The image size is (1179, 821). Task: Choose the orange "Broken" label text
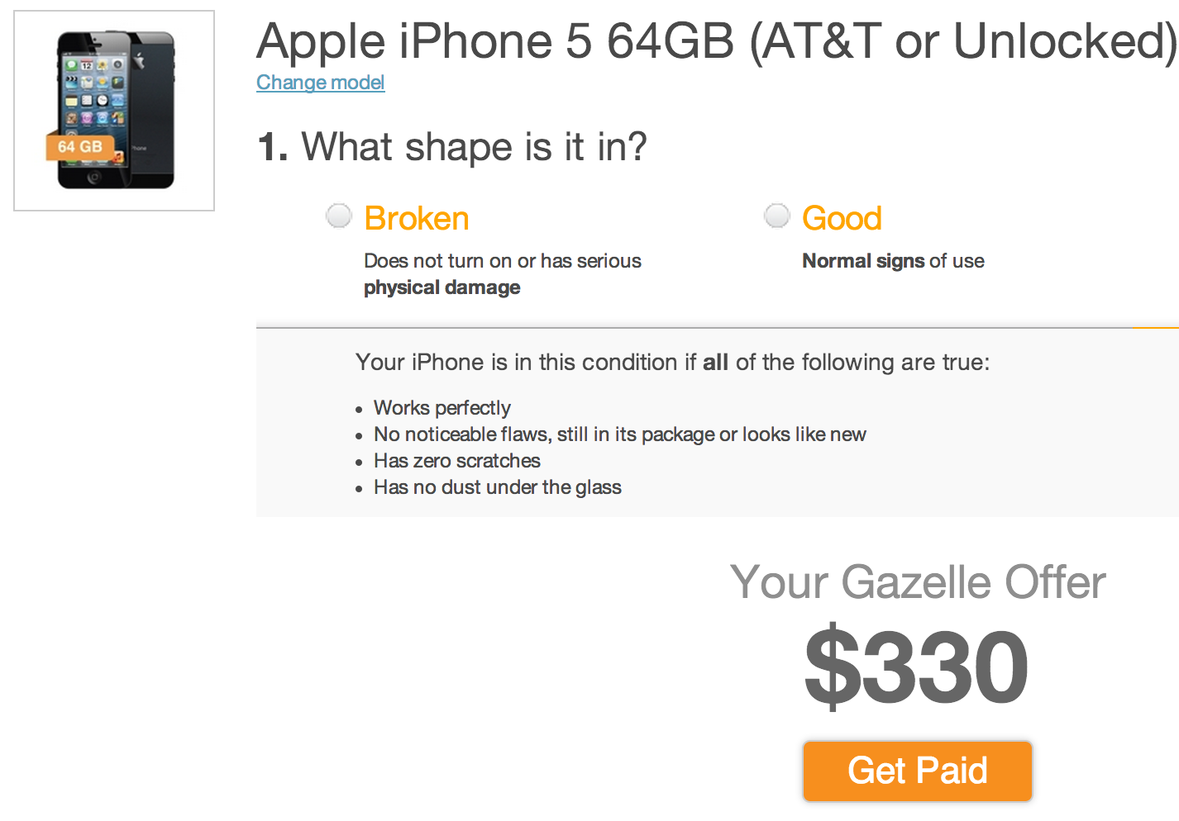pyautogui.click(x=417, y=219)
